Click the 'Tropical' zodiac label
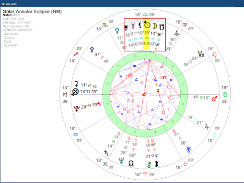Image resolution: width=244 pixels, height=183 pixels. coord(9,37)
